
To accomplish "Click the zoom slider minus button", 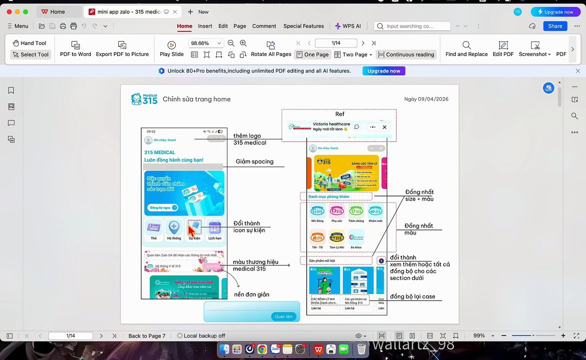I will click(x=504, y=335).
